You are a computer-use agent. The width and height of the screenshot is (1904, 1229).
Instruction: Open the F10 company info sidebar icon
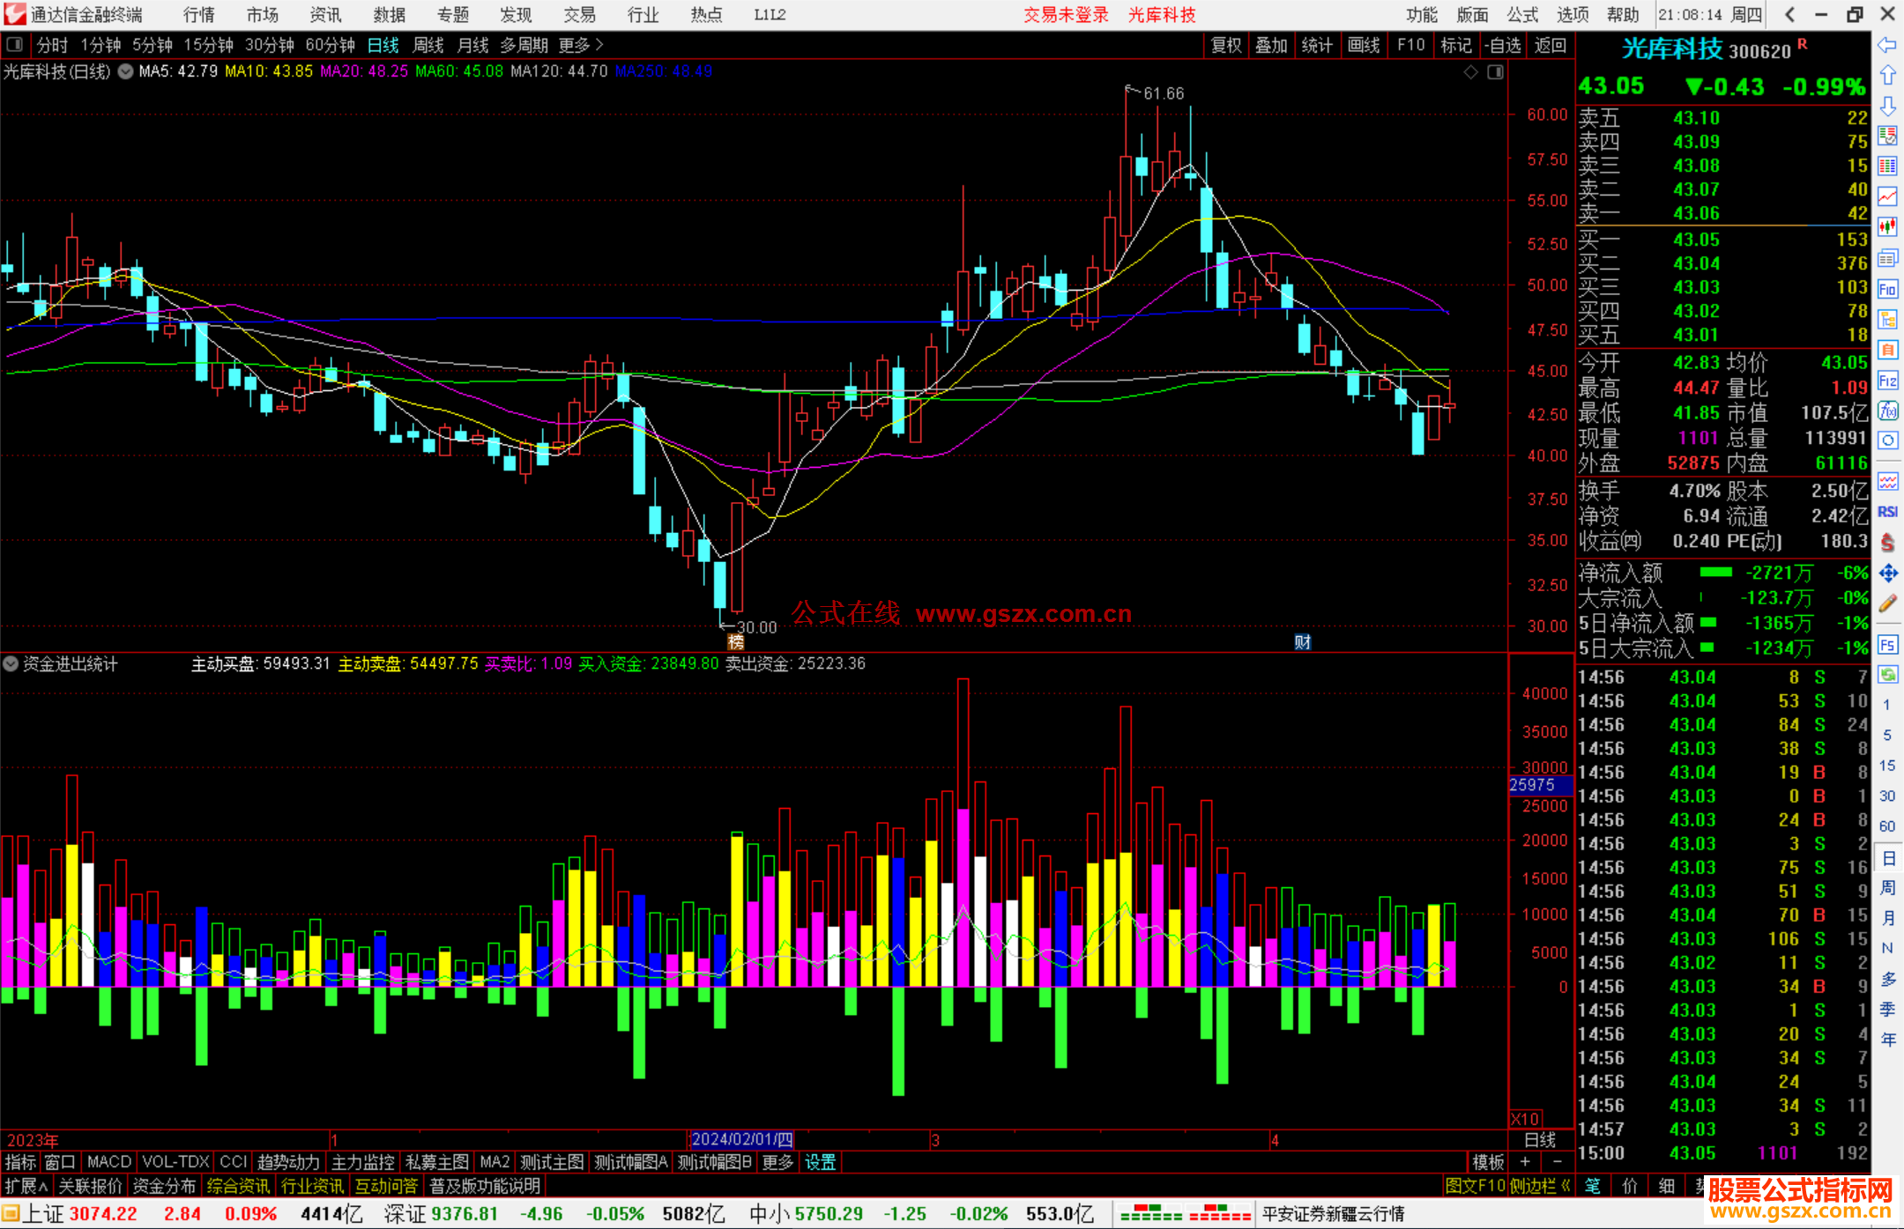coord(1887,289)
